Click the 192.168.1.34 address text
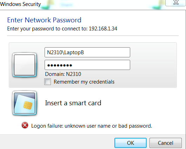The width and height of the screenshot is (186, 149). tap(103, 29)
